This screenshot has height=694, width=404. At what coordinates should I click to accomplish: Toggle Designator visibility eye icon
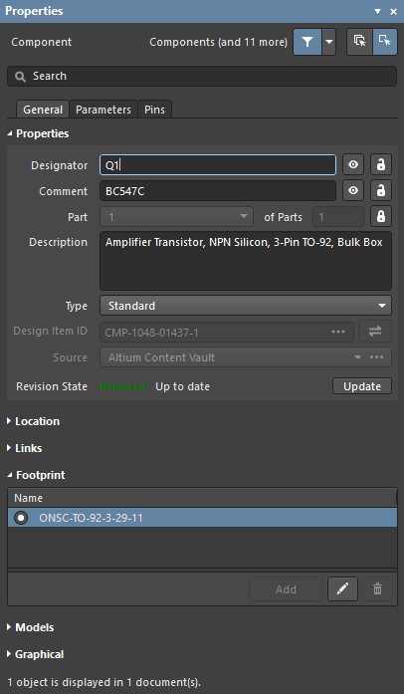click(x=352, y=165)
